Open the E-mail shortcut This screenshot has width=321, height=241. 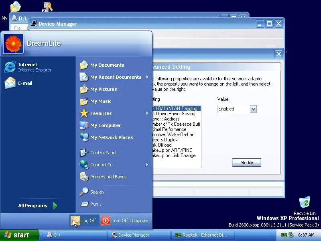[x=18, y=83]
